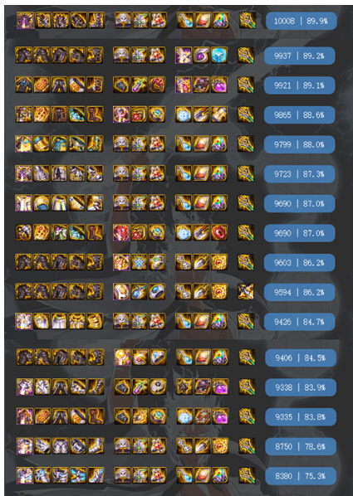Click the 8380 | 75.3% score button
353x496 pixels.
tap(301, 476)
